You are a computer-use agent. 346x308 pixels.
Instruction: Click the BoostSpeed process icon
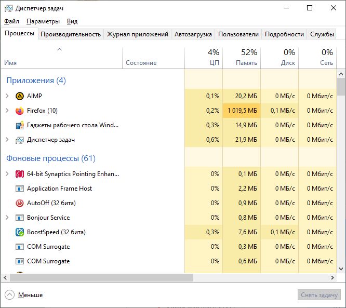coord(20,232)
